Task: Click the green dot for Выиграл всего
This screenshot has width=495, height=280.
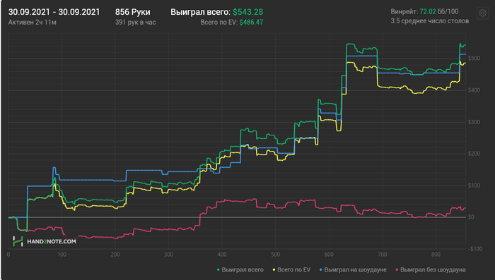Action: pyautogui.click(x=218, y=270)
